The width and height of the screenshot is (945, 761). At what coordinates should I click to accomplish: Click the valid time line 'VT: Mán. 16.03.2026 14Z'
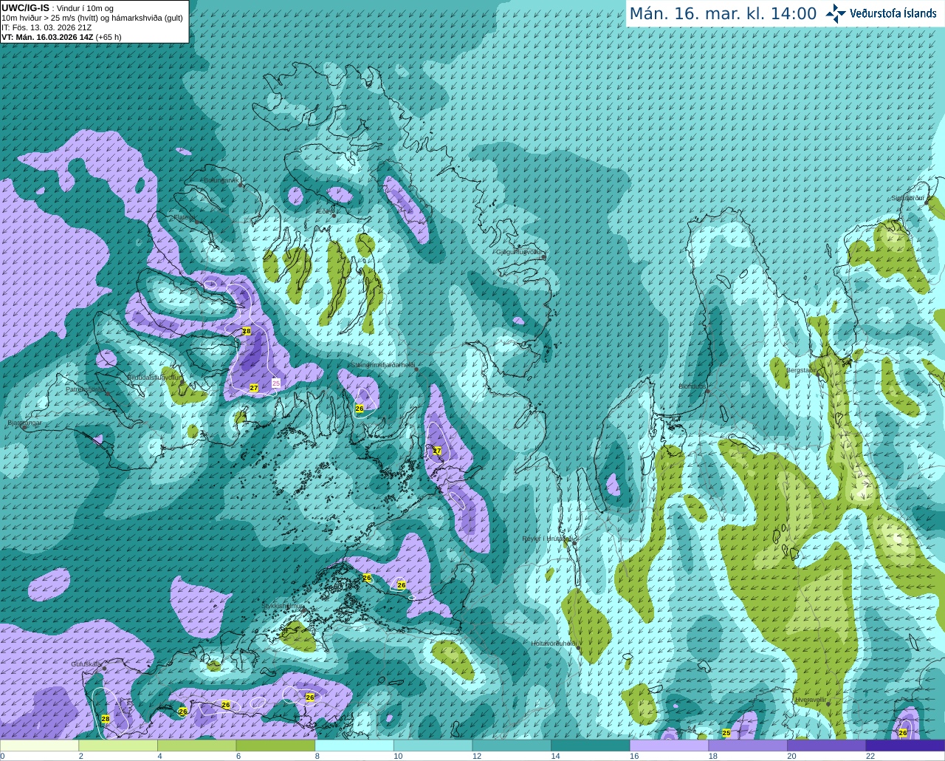47,37
